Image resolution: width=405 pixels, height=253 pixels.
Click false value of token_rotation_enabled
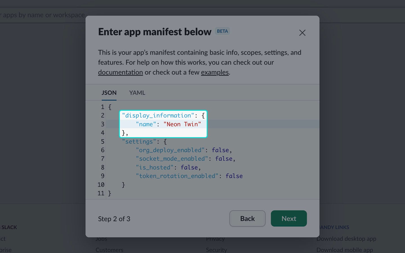234,176
